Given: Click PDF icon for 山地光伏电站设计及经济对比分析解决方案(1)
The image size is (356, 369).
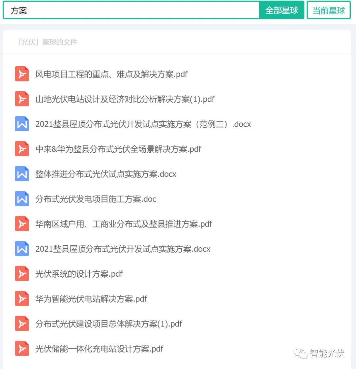Looking at the screenshot, I should coord(22,99).
